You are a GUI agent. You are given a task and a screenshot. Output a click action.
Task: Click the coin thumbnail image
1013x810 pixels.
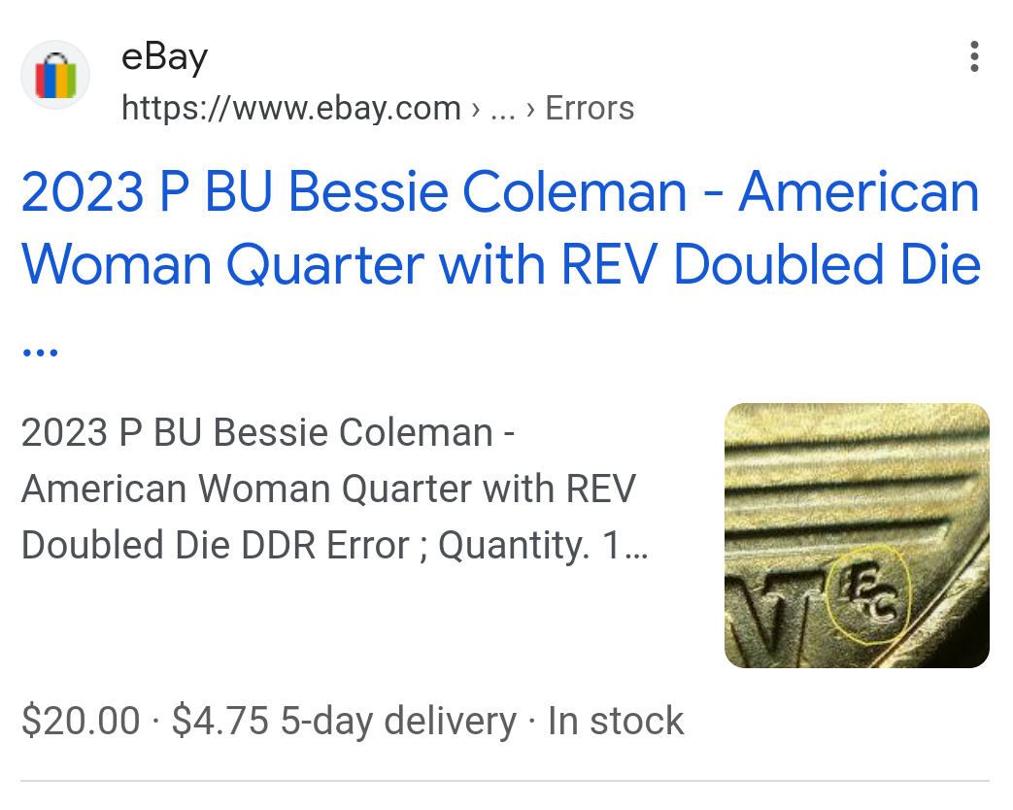[857, 535]
